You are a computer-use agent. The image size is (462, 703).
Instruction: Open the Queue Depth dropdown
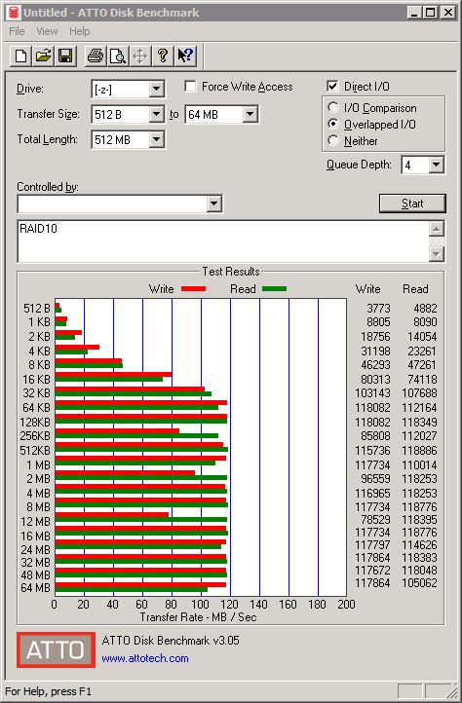(x=436, y=165)
